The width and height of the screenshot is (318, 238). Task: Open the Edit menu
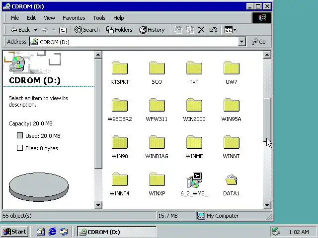31,18
